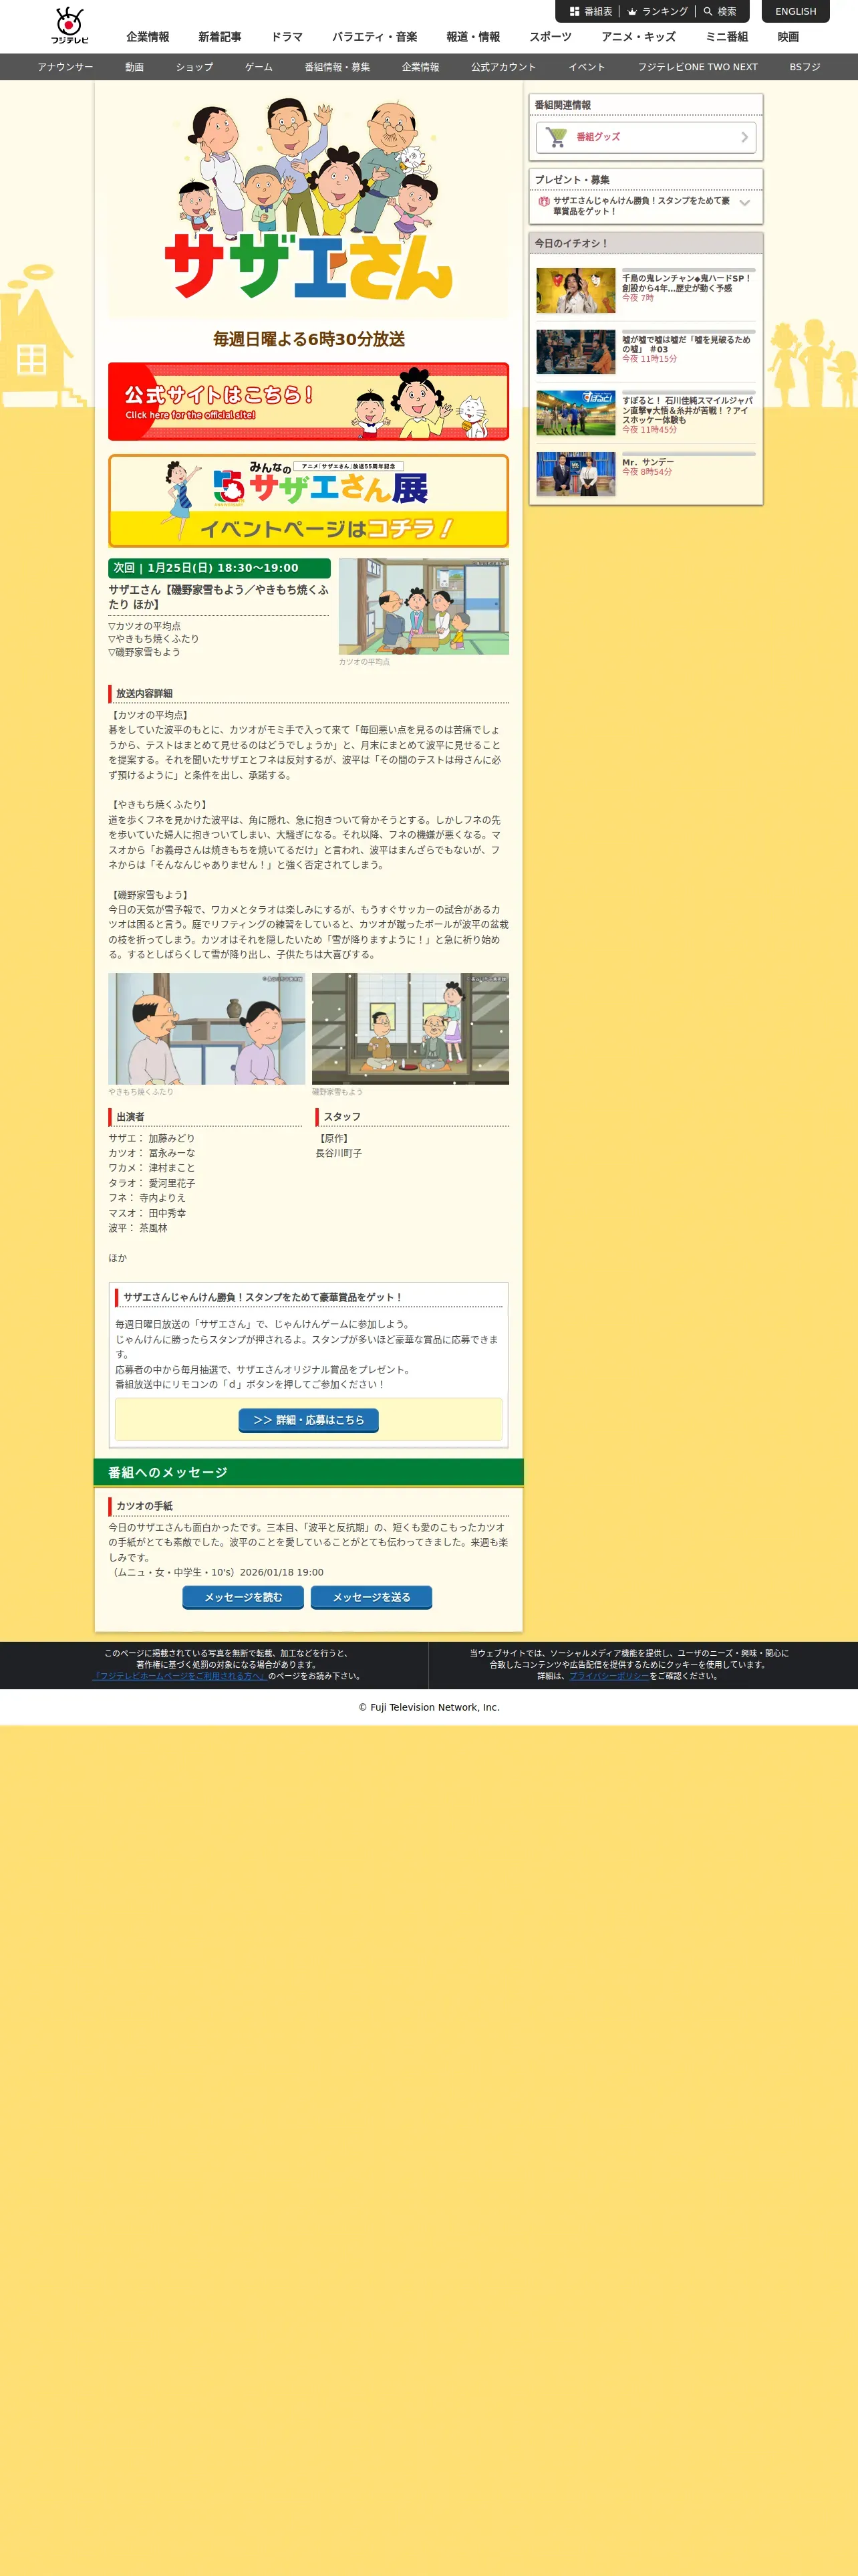Click the メッセージを送る button

tap(372, 1597)
